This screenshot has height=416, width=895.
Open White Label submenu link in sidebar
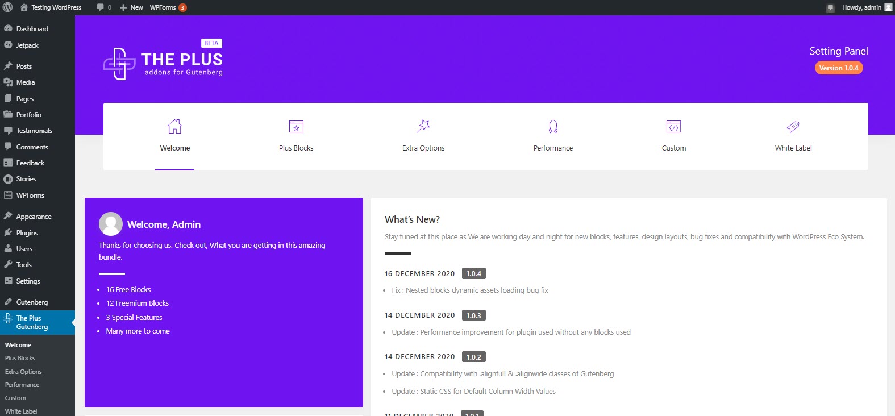pos(21,411)
